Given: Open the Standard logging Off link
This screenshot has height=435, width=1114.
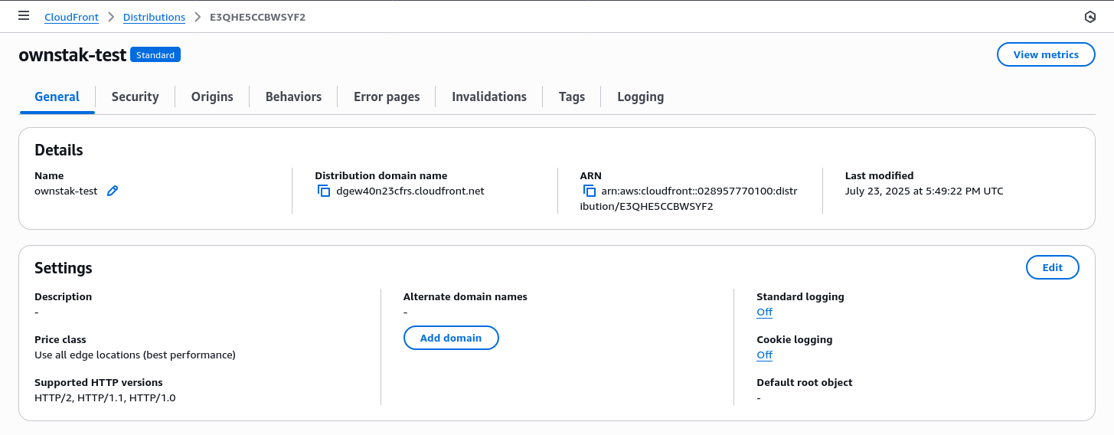Looking at the screenshot, I should (764, 312).
